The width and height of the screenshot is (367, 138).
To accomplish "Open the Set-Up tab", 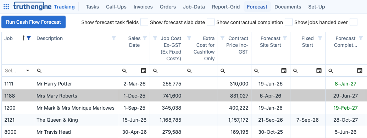I will (316, 7).
